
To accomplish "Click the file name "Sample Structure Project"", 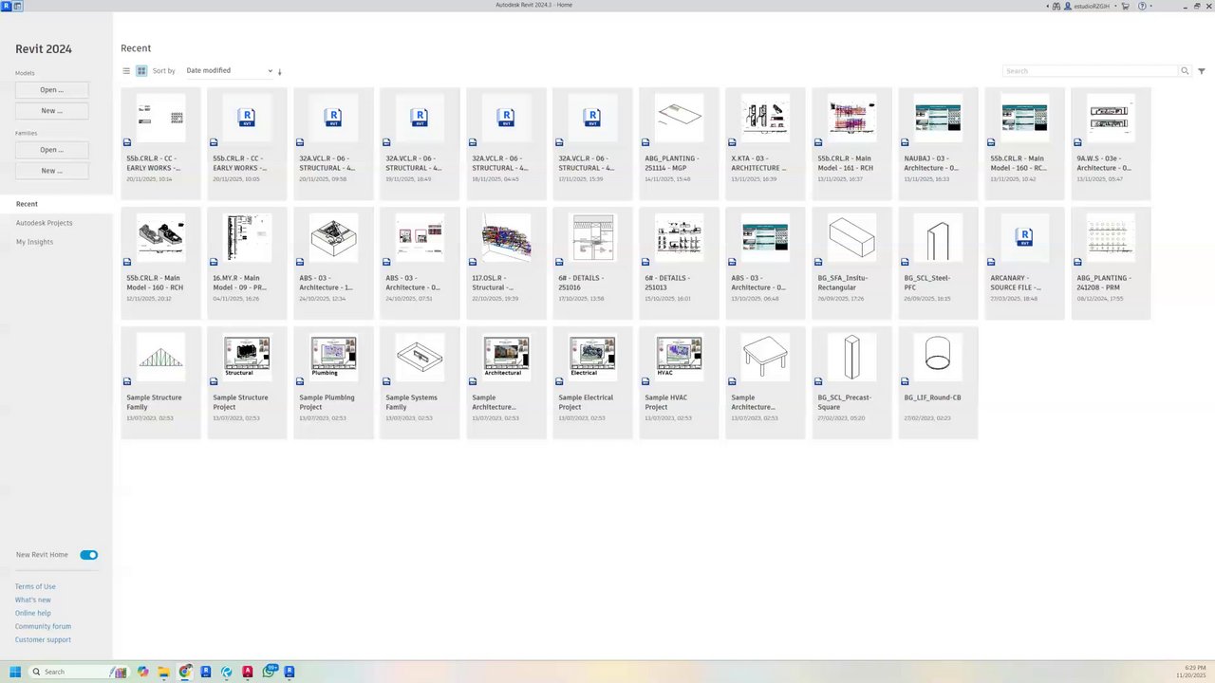I will pyautogui.click(x=240, y=402).
